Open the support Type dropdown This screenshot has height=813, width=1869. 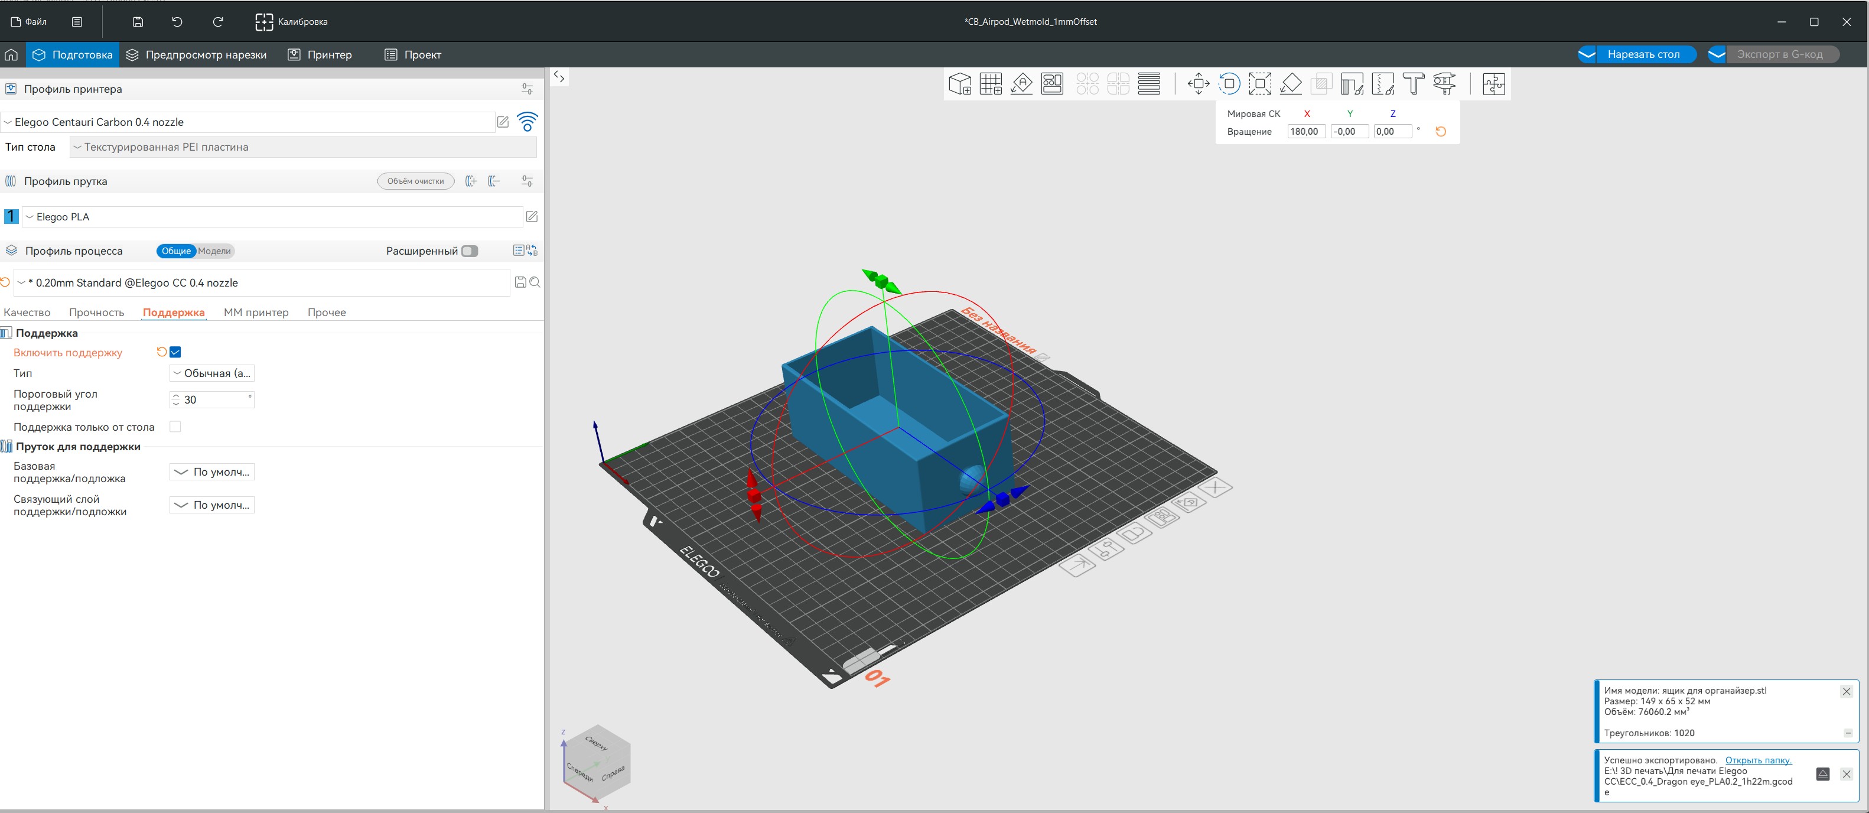click(212, 373)
